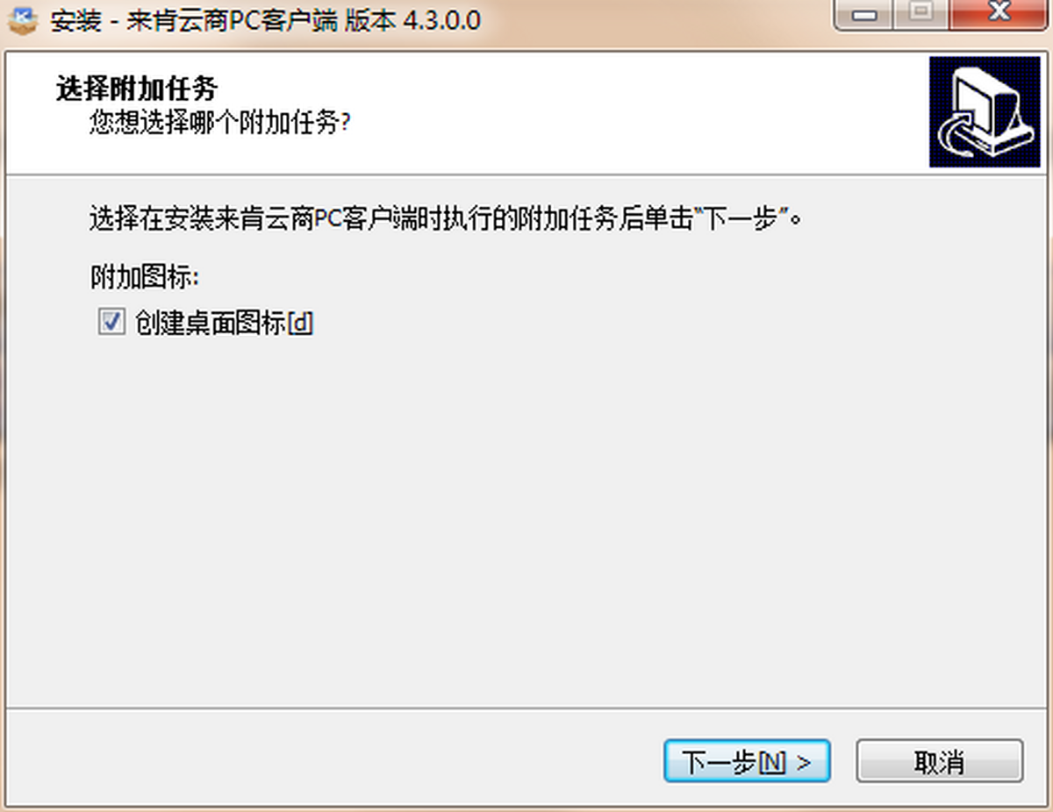
Task: Click empty space left of 下一步 button
Action: 333,761
